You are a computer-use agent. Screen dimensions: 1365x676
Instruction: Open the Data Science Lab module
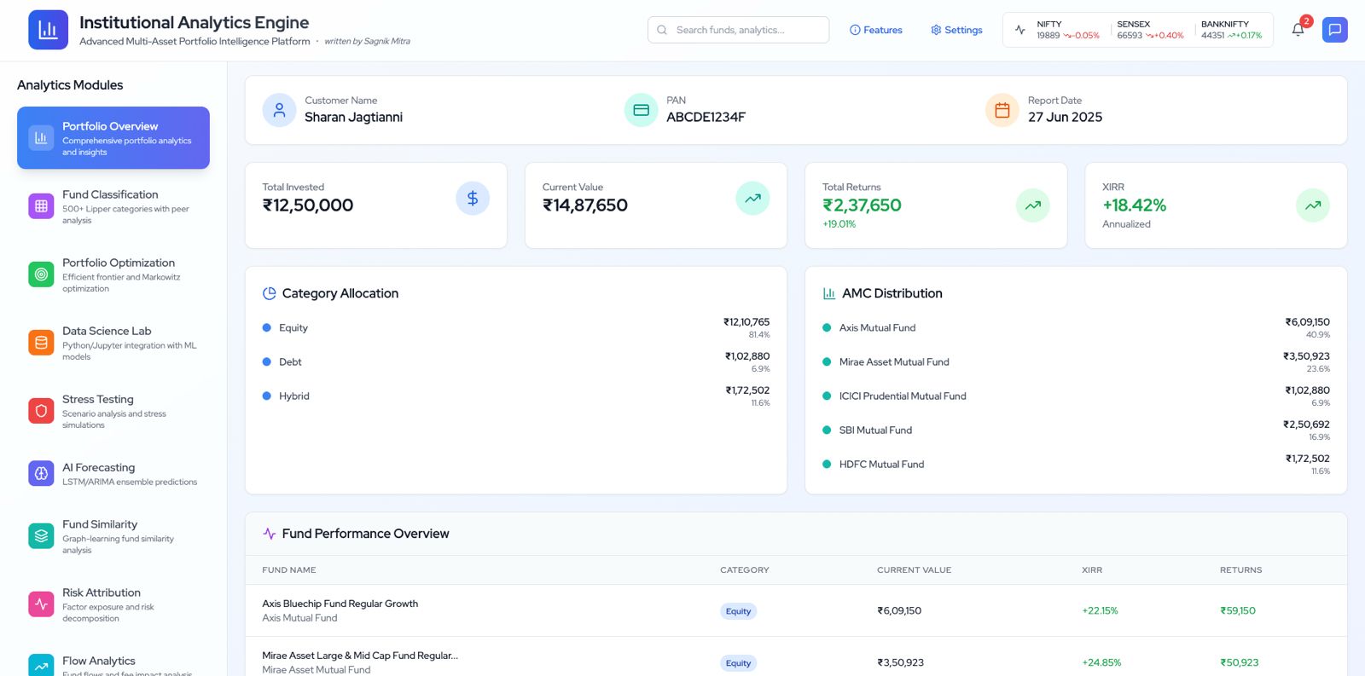coord(113,343)
